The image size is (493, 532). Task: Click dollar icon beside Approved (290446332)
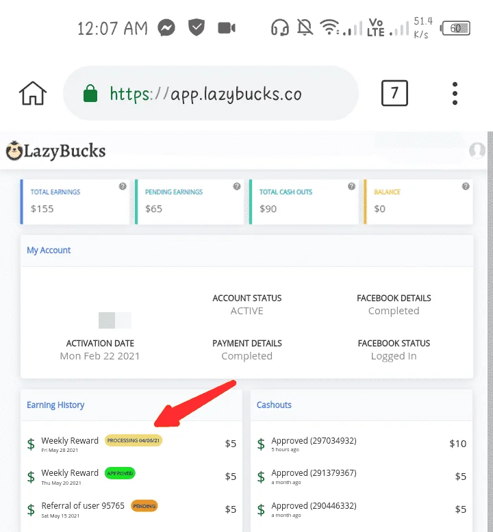[x=261, y=509]
